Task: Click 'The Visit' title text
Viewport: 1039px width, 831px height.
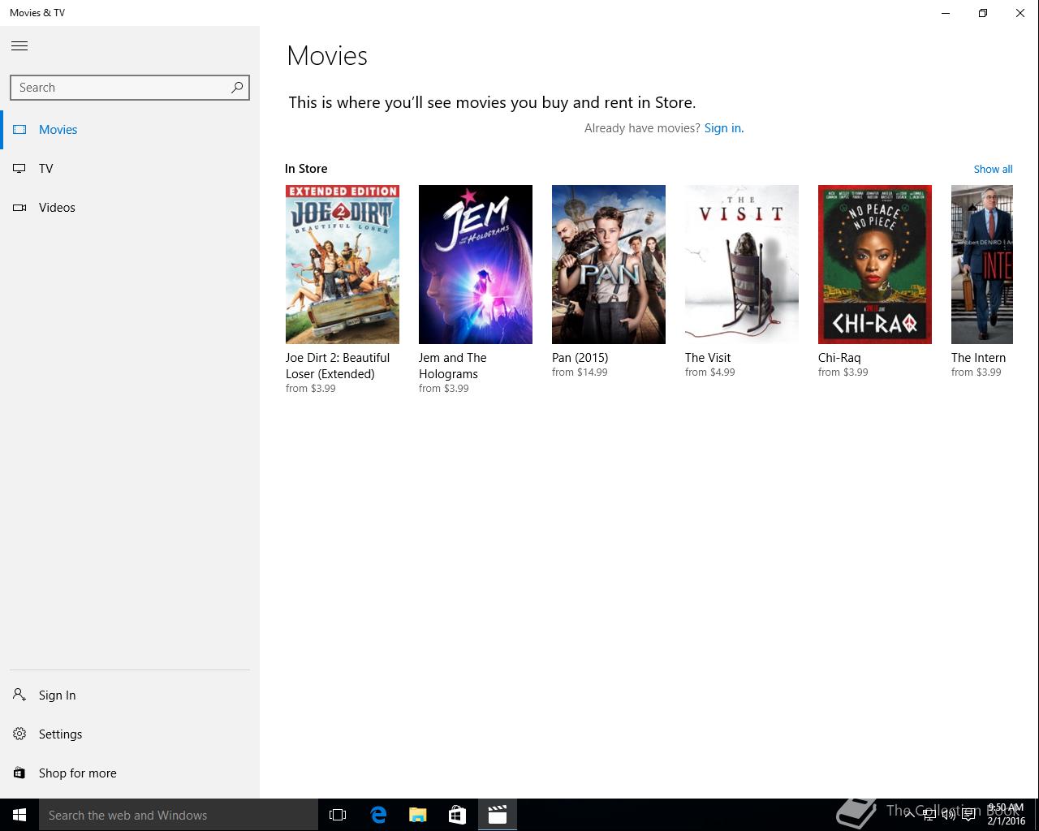Action: pos(708,358)
